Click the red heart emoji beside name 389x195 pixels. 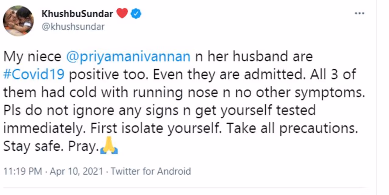[x=122, y=14]
